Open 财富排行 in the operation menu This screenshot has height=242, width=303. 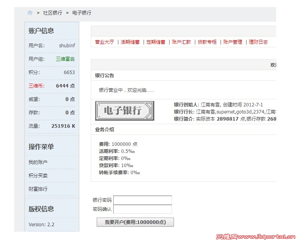point(38,189)
